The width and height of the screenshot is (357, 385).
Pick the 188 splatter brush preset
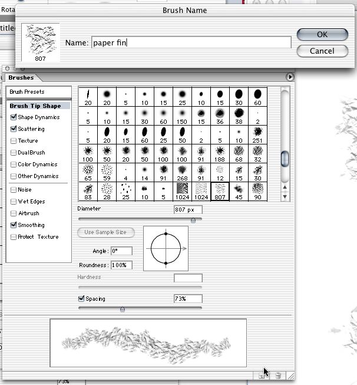tap(220, 154)
